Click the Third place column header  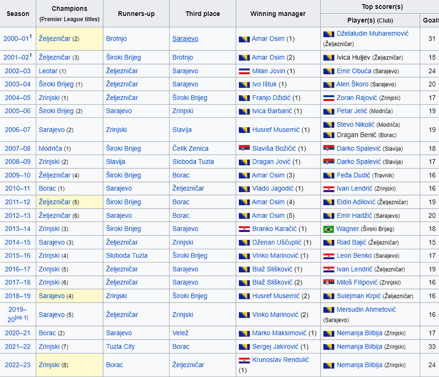(203, 14)
